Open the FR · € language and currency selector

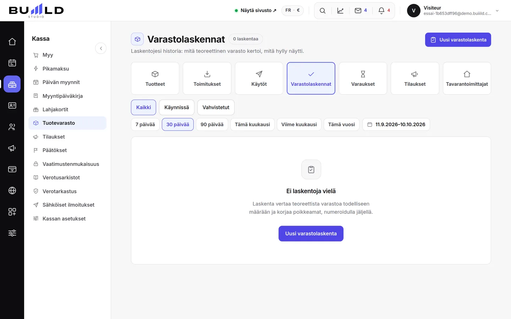[x=292, y=10]
